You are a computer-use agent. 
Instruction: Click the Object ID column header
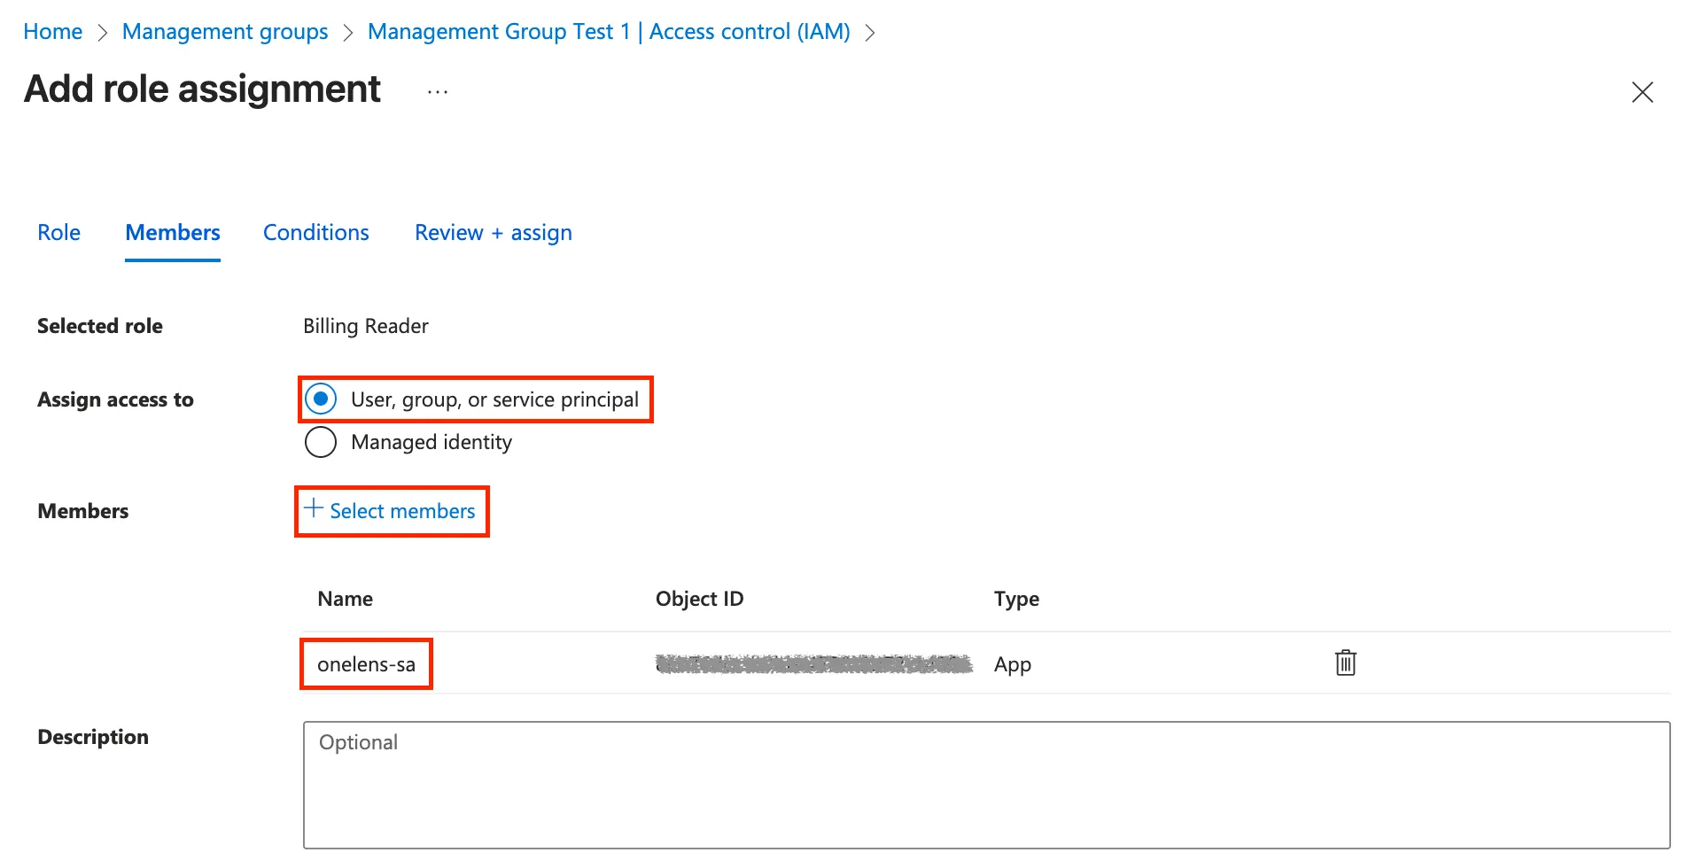(699, 599)
